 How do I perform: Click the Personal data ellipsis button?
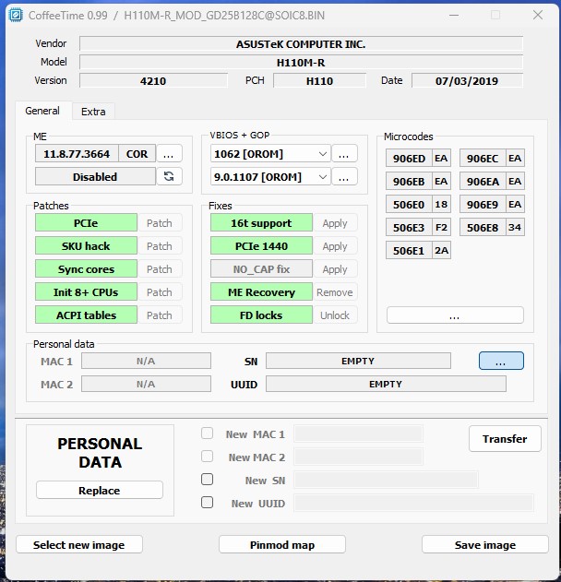500,362
